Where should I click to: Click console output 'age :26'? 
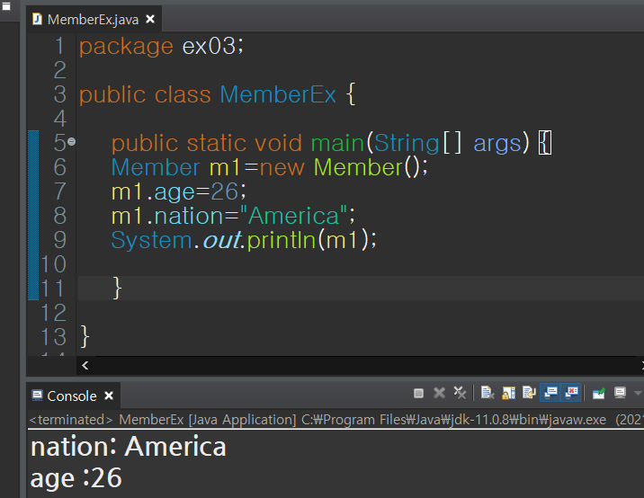click(x=76, y=478)
